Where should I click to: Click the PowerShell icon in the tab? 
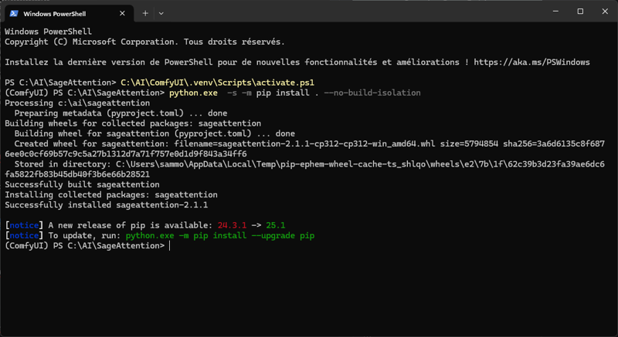coord(14,13)
